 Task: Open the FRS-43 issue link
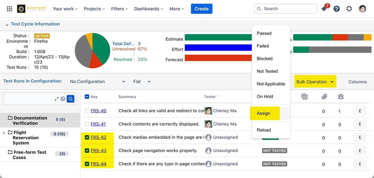click(98, 151)
